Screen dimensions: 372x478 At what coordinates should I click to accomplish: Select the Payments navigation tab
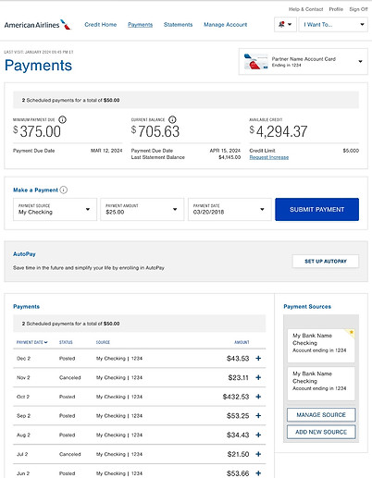pyautogui.click(x=141, y=24)
